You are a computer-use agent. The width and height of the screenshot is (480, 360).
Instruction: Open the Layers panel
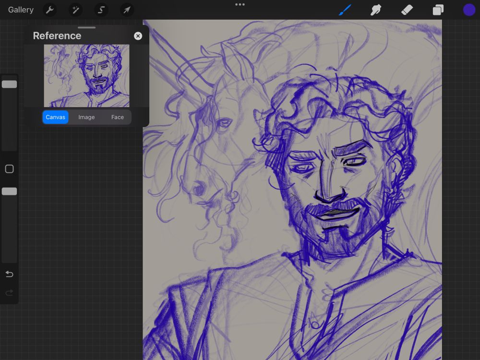[438, 10]
